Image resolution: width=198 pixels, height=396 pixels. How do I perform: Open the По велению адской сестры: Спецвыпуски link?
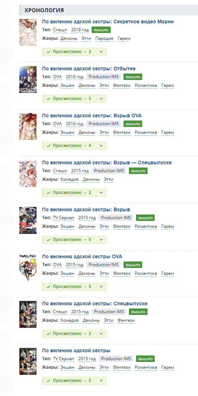(95, 303)
